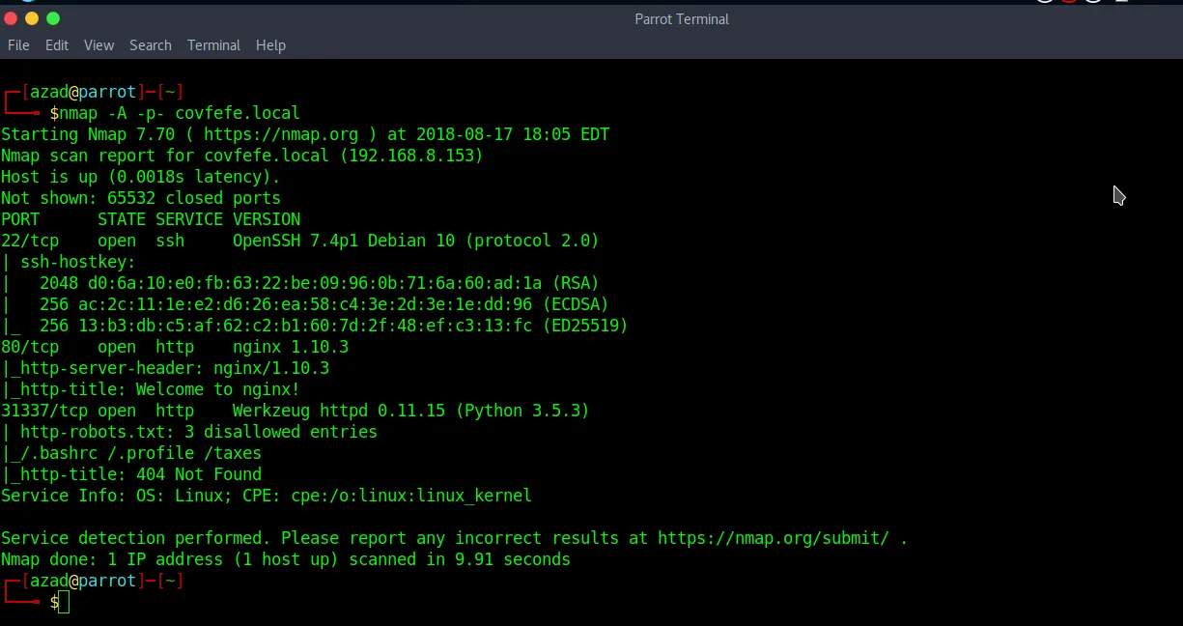Click the http-server-header nginx/1.10.3 line
Image resolution: width=1183 pixels, height=626 pixels.
(165, 368)
